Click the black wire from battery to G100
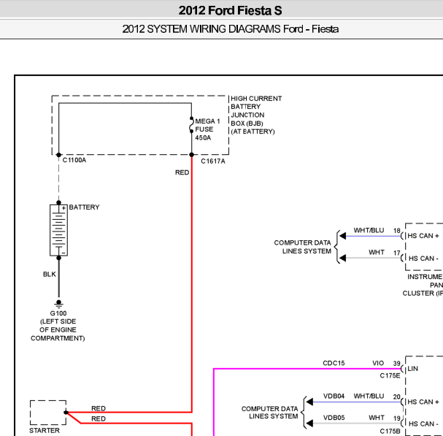Viewport: 443px width, 436px height. (x=59, y=278)
